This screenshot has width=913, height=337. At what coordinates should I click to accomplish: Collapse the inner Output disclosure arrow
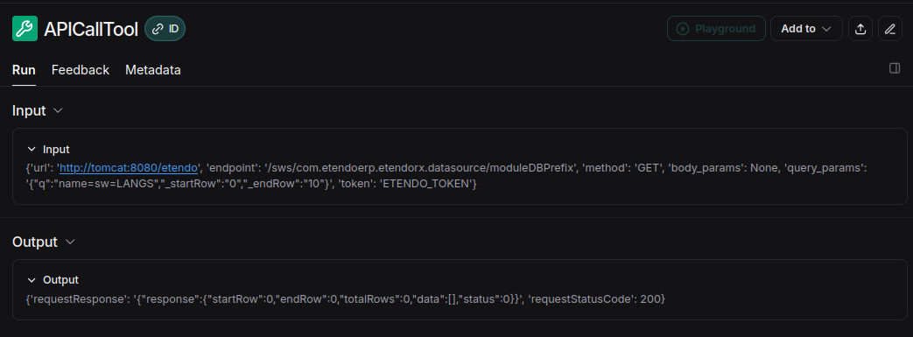32,280
